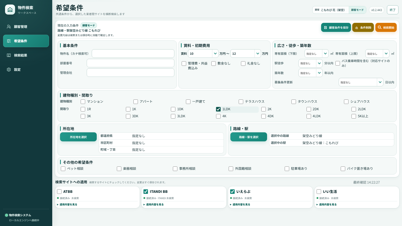Enable the ATBB site checkbox
The image size is (402, 226).
(x=59, y=192)
